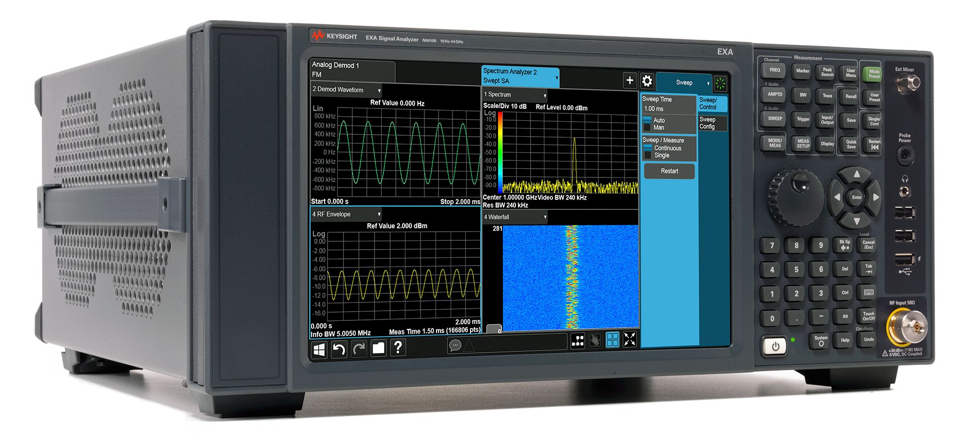Push the decimal point keypad key

pos(796,317)
